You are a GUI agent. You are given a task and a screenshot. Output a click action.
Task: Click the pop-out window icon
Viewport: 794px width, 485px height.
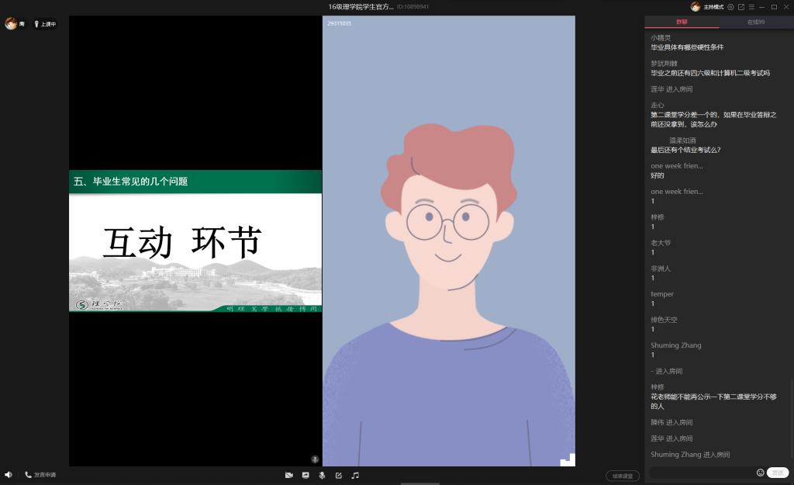741,7
